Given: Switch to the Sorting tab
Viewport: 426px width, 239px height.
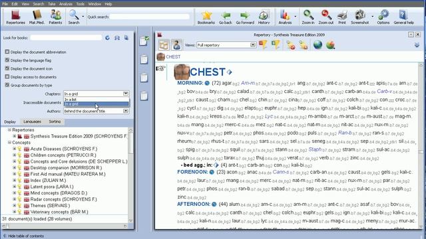Looking at the screenshot, I should pos(55,121).
